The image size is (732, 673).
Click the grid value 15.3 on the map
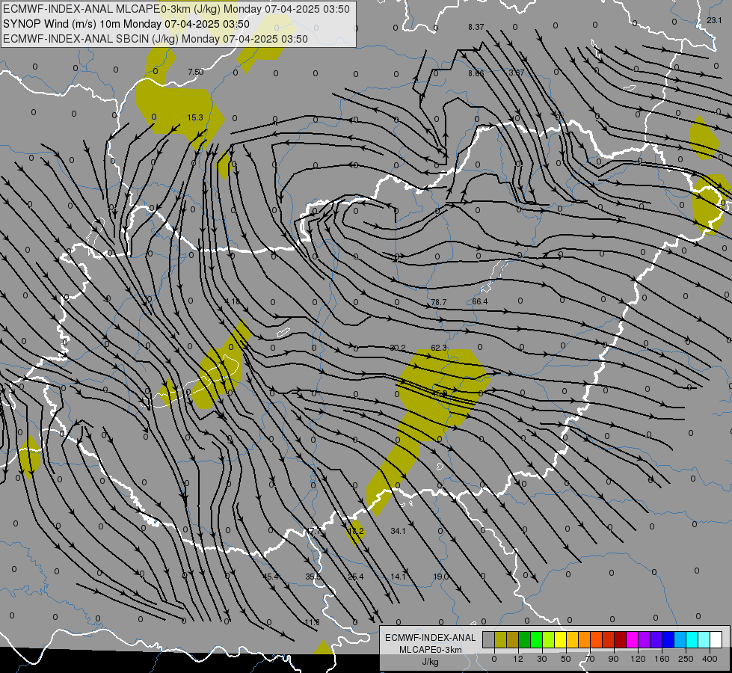click(195, 117)
